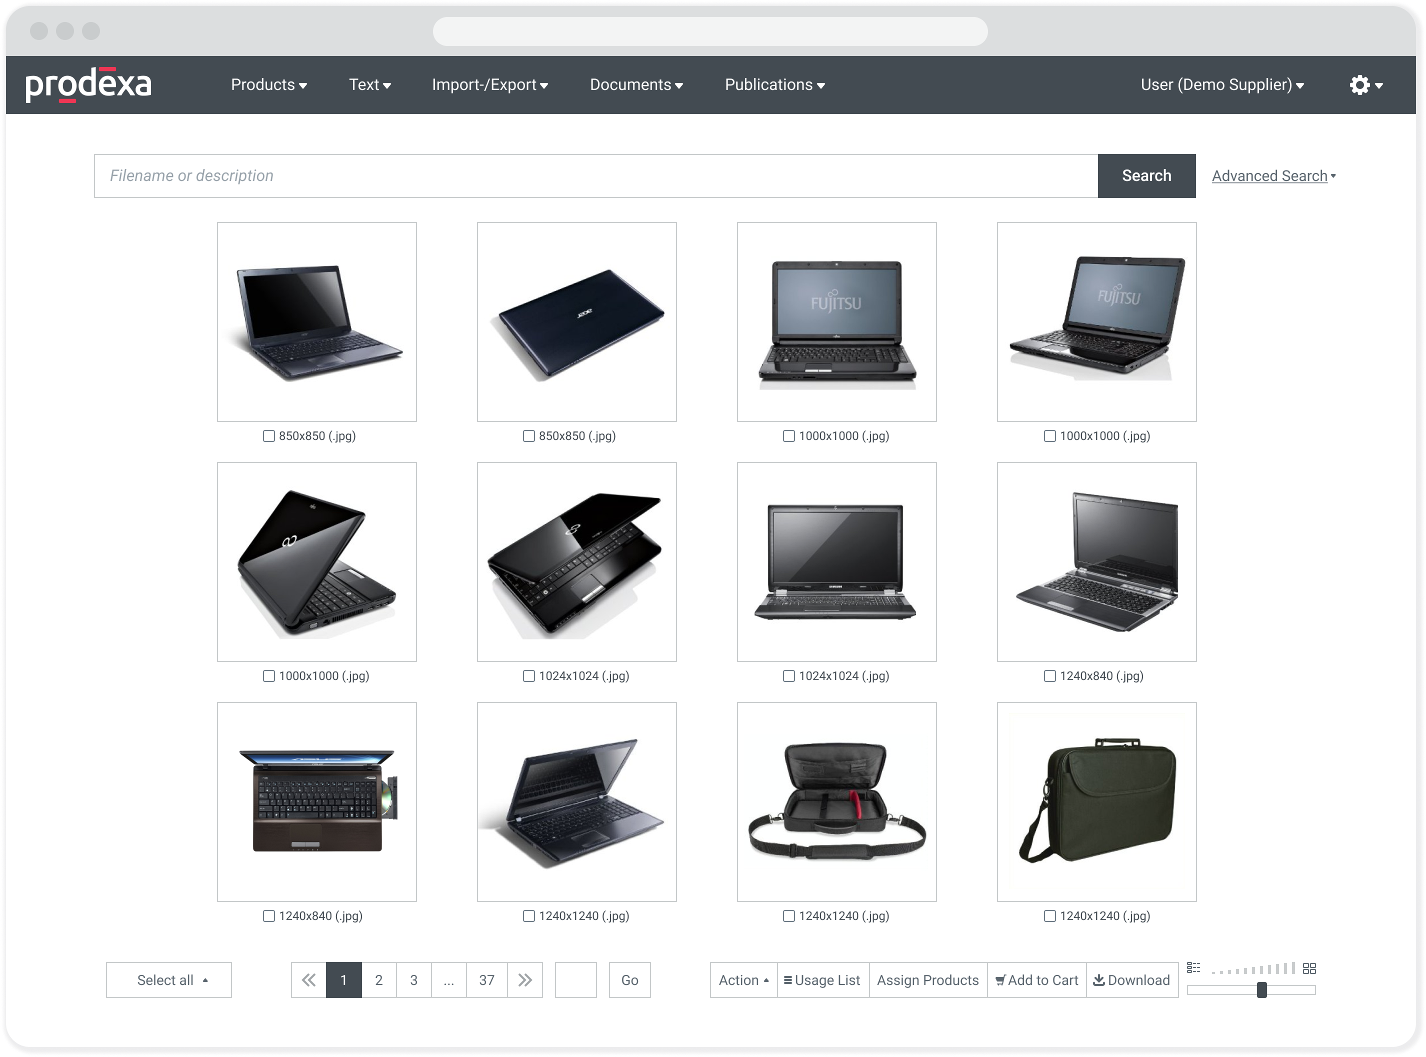Switch to list view icon
The width and height of the screenshot is (1426, 1057).
1193,967
